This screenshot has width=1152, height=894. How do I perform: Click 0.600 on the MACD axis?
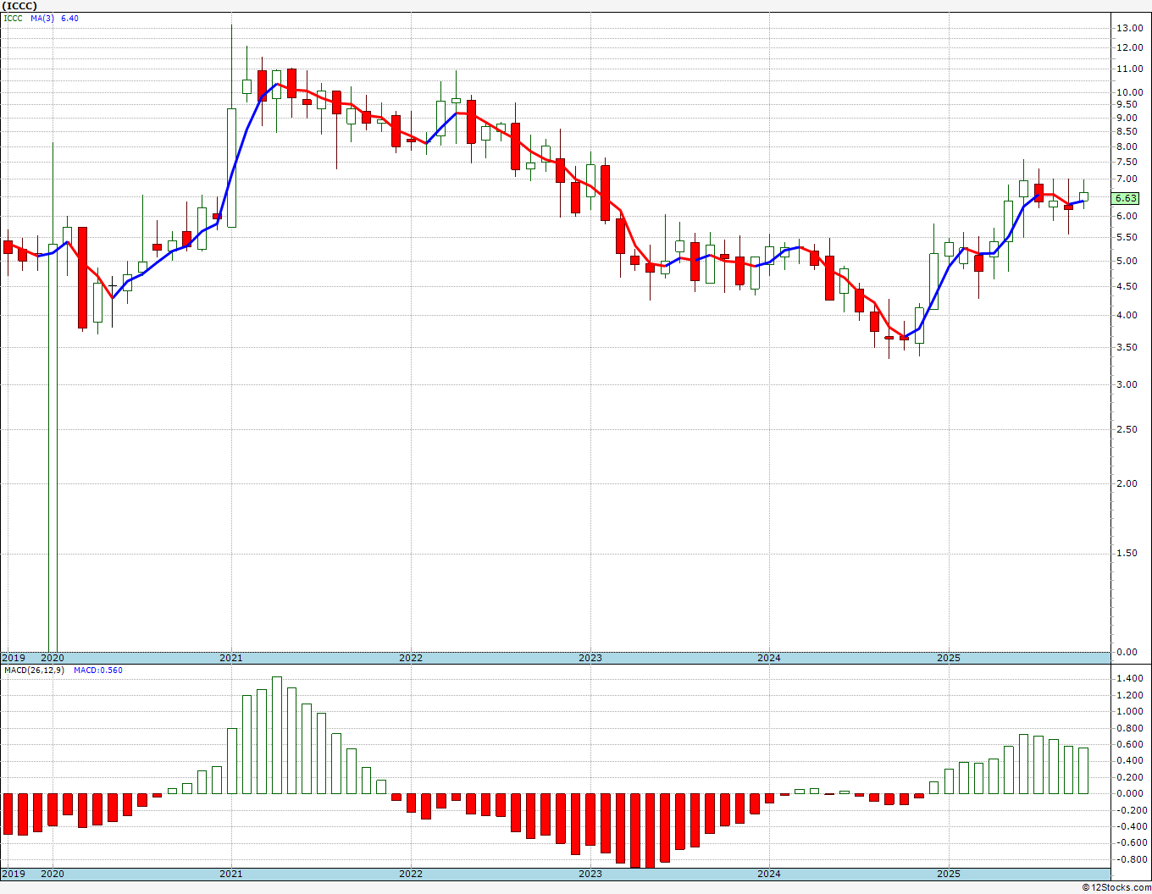[1129, 744]
